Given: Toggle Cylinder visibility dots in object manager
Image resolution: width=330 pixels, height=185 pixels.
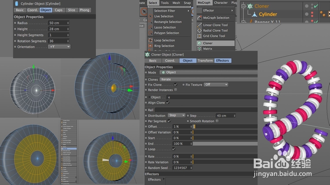Looking at the screenshot, I should [312, 14].
